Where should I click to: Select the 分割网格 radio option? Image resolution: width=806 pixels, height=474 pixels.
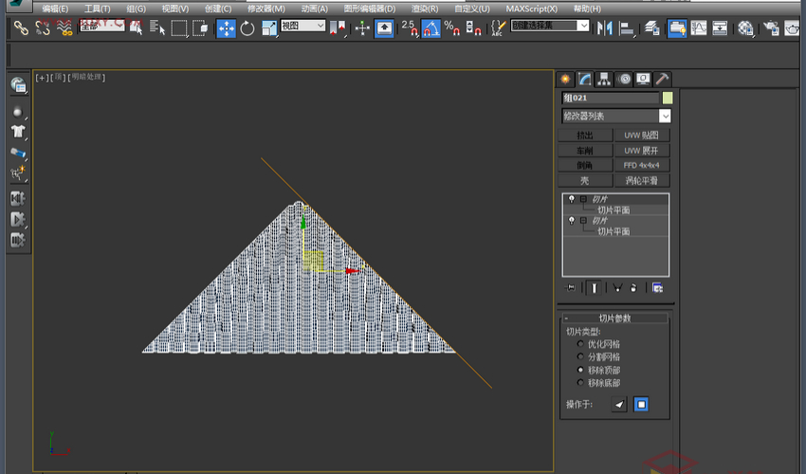[581, 356]
